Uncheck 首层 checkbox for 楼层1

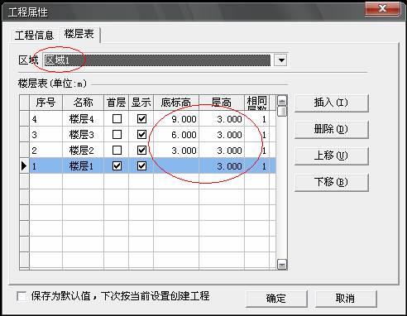(x=117, y=166)
